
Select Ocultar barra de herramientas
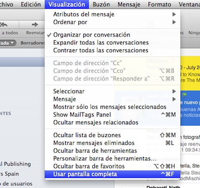tap(113, 151)
